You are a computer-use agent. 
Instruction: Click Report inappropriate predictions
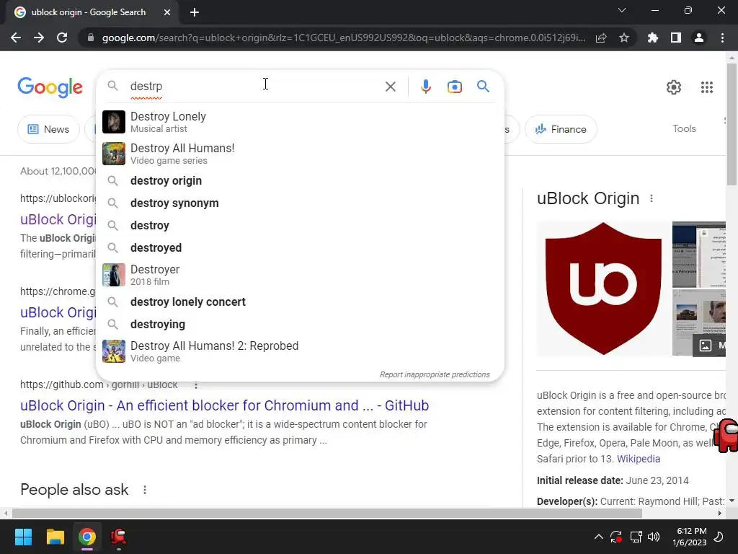(x=435, y=374)
